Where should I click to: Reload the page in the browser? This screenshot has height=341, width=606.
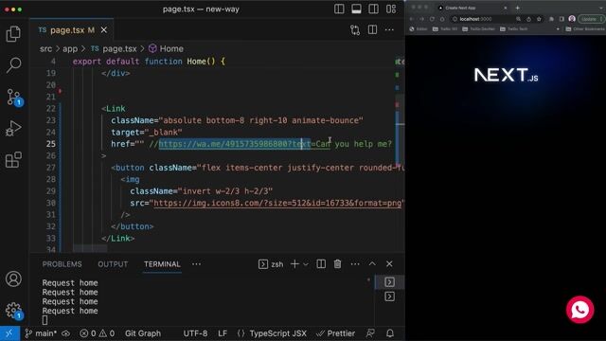pos(432,19)
